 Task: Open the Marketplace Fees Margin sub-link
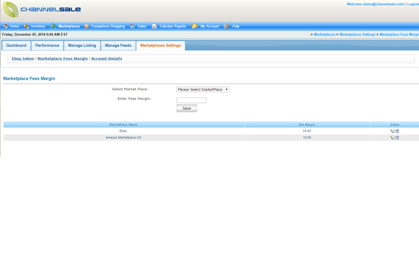pos(62,59)
